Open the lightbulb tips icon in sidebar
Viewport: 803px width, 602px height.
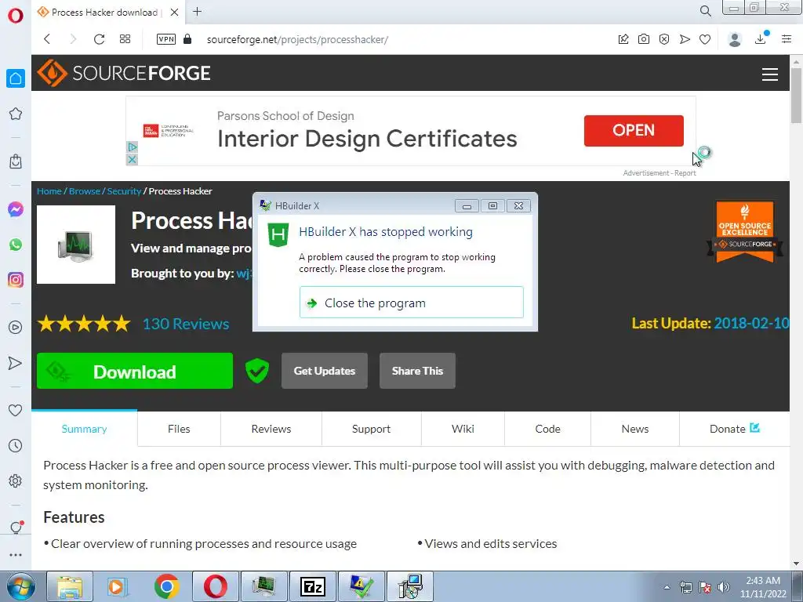pyautogui.click(x=16, y=528)
